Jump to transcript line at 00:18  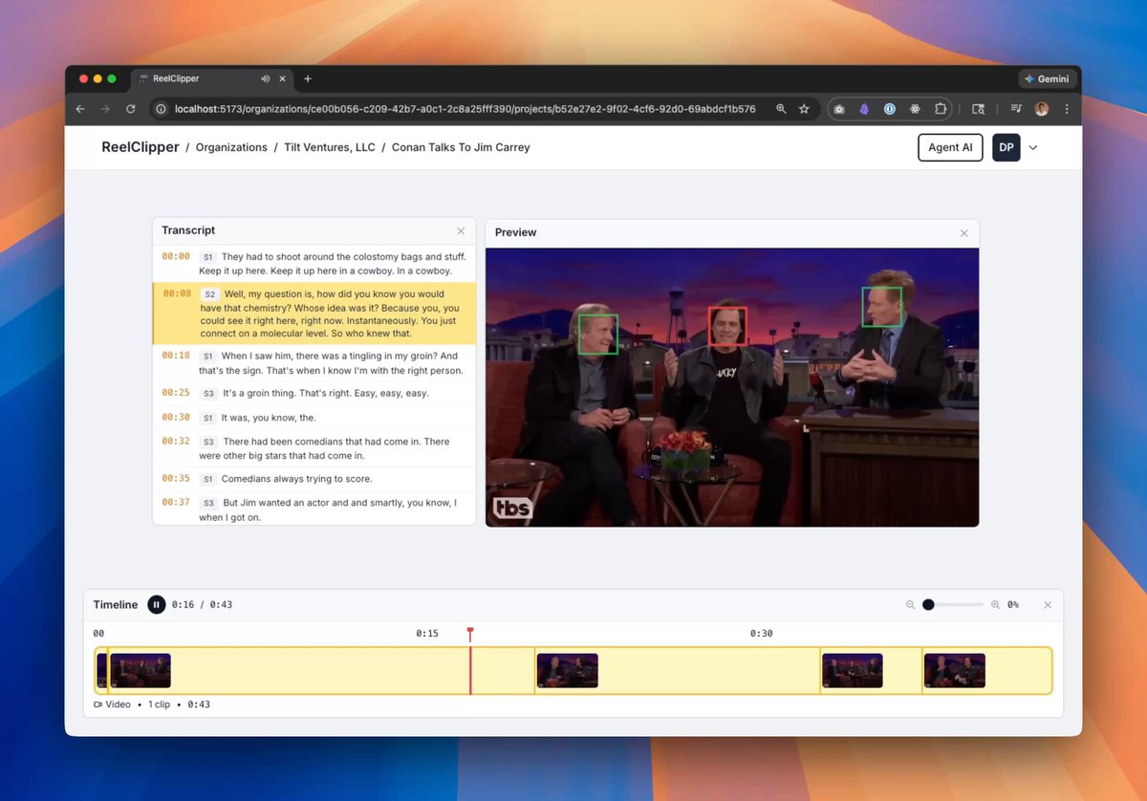(314, 362)
